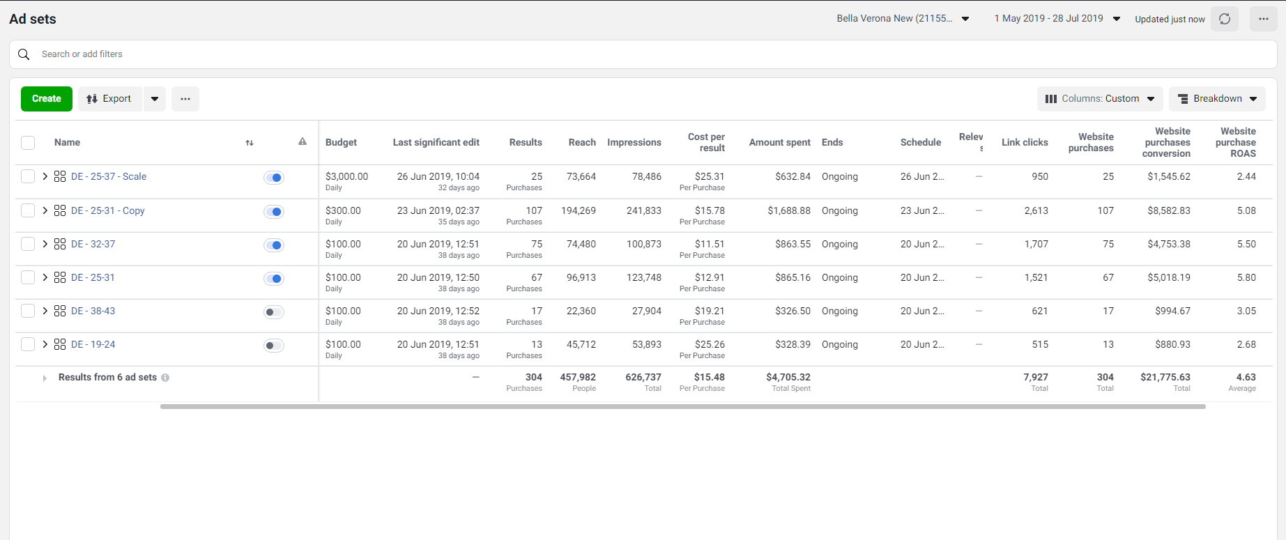Click the warning triangle column header icon
The image size is (1286, 540).
303,141
